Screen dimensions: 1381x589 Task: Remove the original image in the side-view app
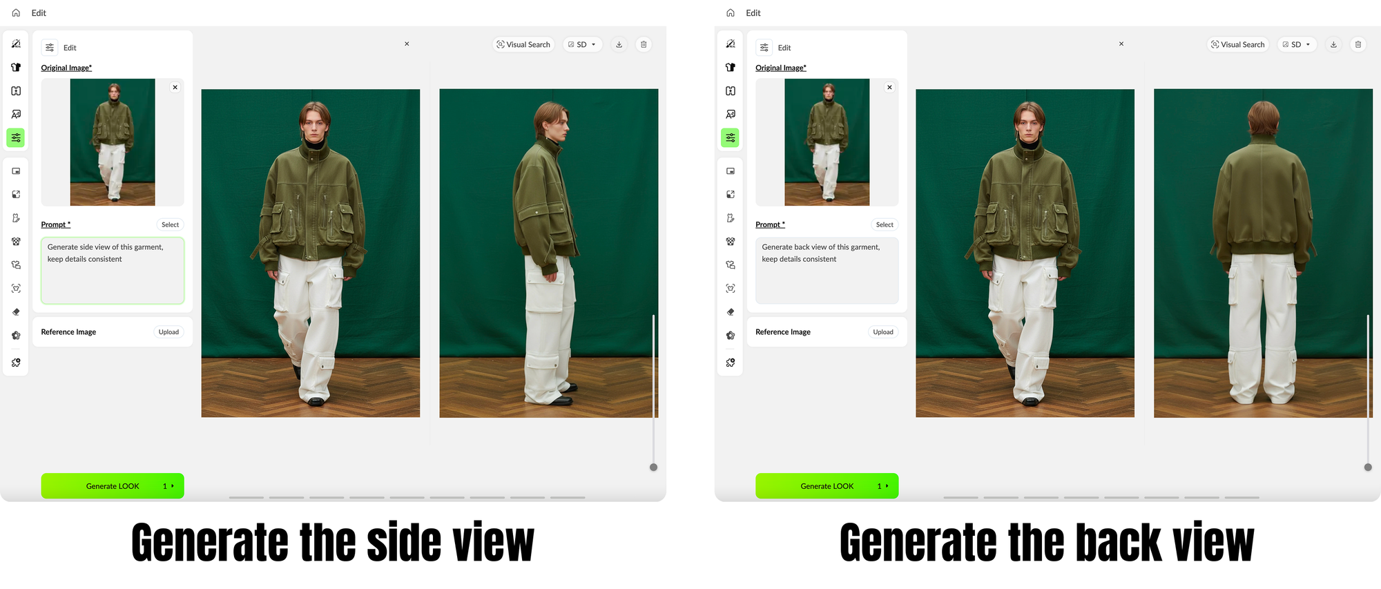(x=175, y=88)
